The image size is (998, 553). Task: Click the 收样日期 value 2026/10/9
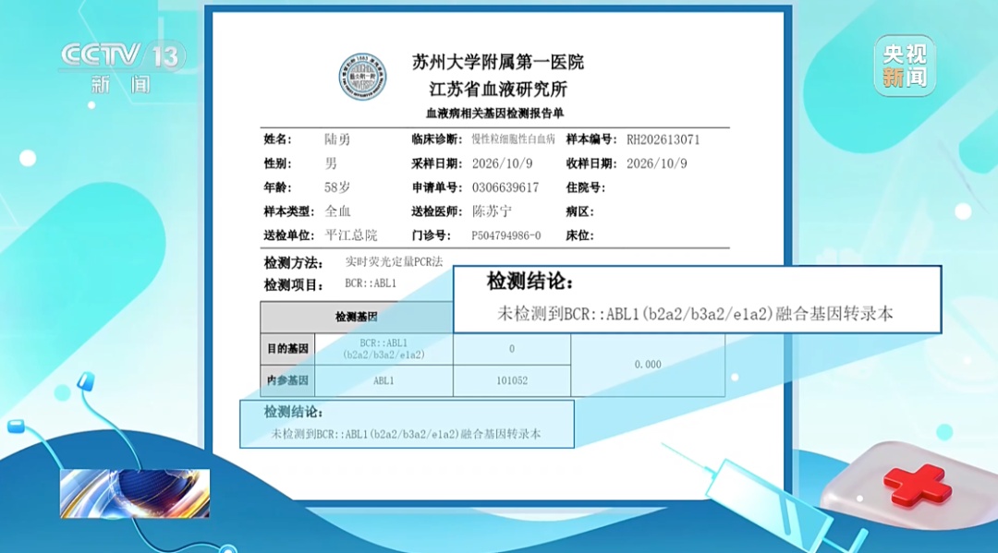(657, 163)
